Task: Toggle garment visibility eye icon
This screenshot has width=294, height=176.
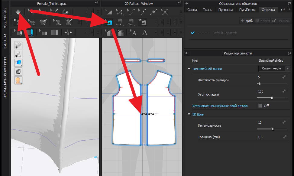Action: [x=18, y=45]
